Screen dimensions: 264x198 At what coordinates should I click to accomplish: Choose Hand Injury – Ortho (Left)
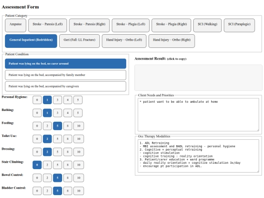[124, 41]
